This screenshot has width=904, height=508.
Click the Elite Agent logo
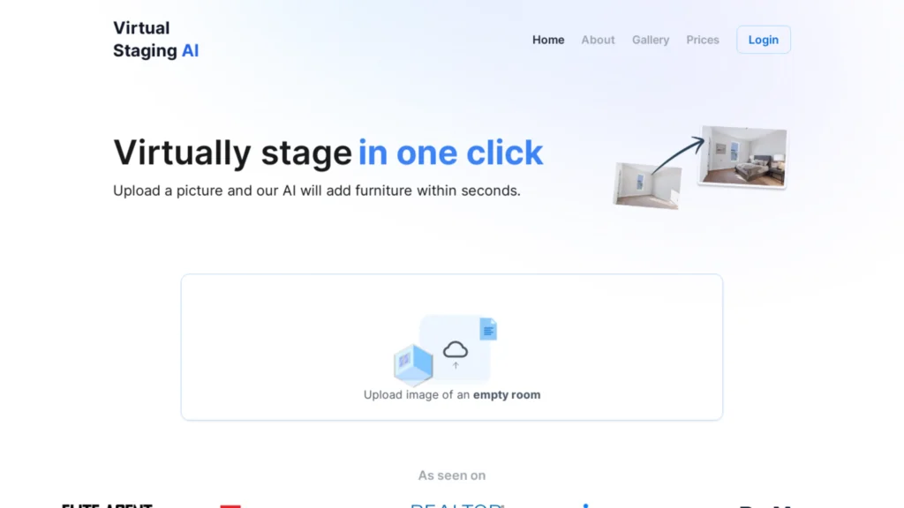click(x=107, y=505)
